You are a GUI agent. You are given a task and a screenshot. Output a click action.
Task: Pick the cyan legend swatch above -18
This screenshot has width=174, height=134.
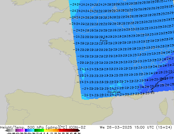[33, 130]
